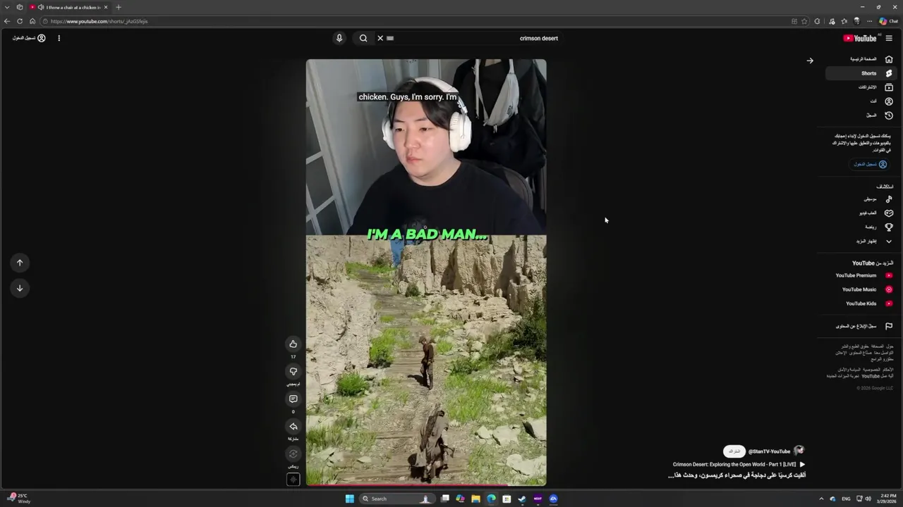Click the sidebar sign-in button

point(870,164)
